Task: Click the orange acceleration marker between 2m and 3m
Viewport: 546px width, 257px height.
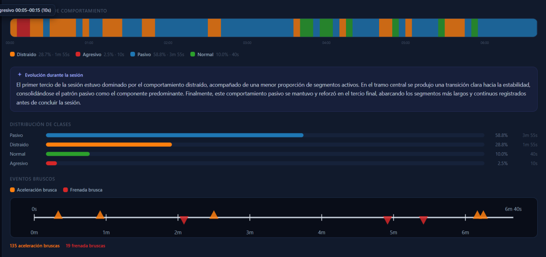Action: point(214,215)
